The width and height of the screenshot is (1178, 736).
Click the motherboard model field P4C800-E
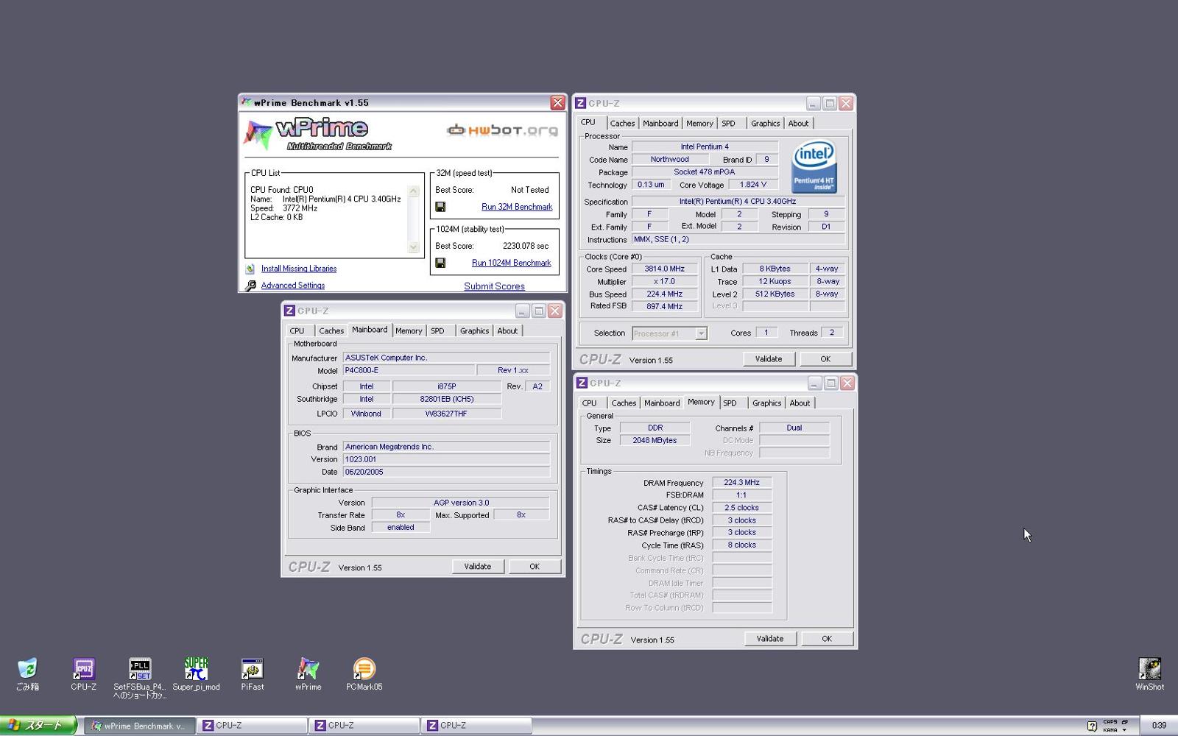[x=409, y=370]
